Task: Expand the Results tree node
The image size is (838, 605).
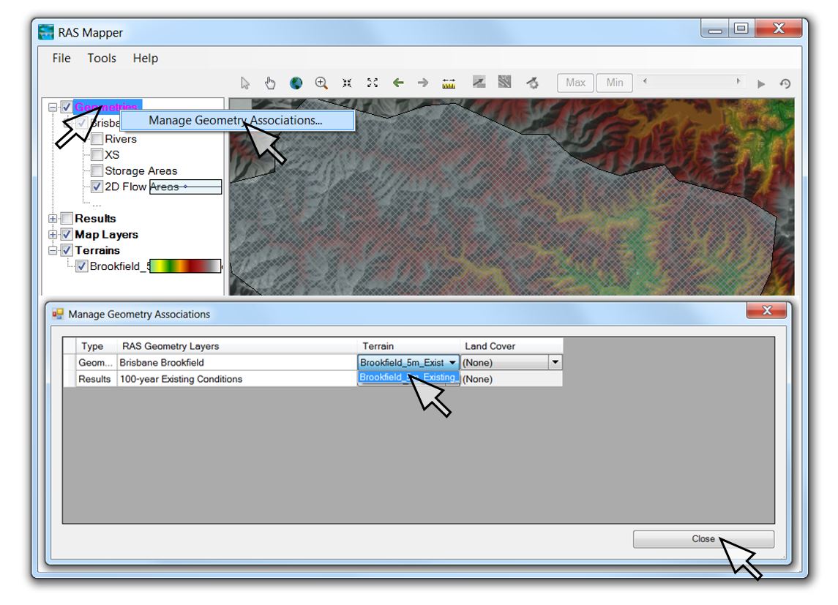Action: (x=53, y=219)
